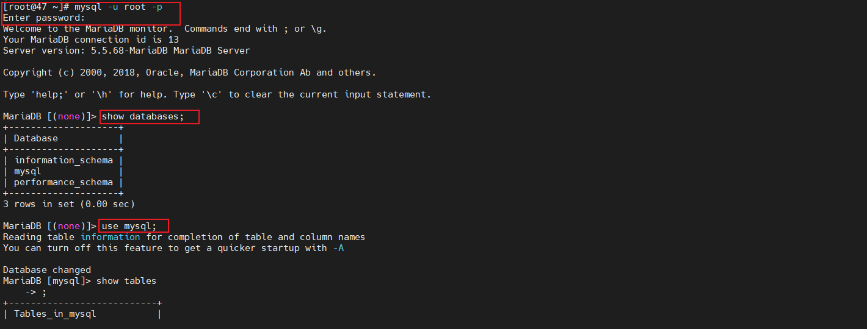Click the "Server version: 5.5.68-MariaDB" line
Screen dimensions: 867x329
[126, 51]
